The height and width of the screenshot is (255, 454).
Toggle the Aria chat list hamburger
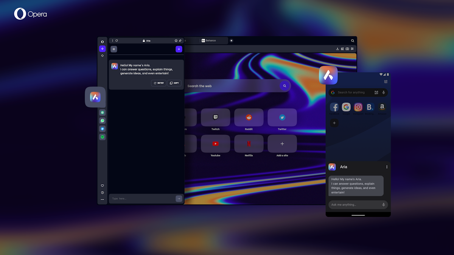coord(113,49)
